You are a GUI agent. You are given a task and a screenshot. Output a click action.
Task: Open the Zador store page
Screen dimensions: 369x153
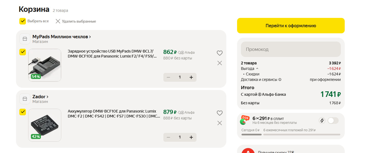click(40, 97)
